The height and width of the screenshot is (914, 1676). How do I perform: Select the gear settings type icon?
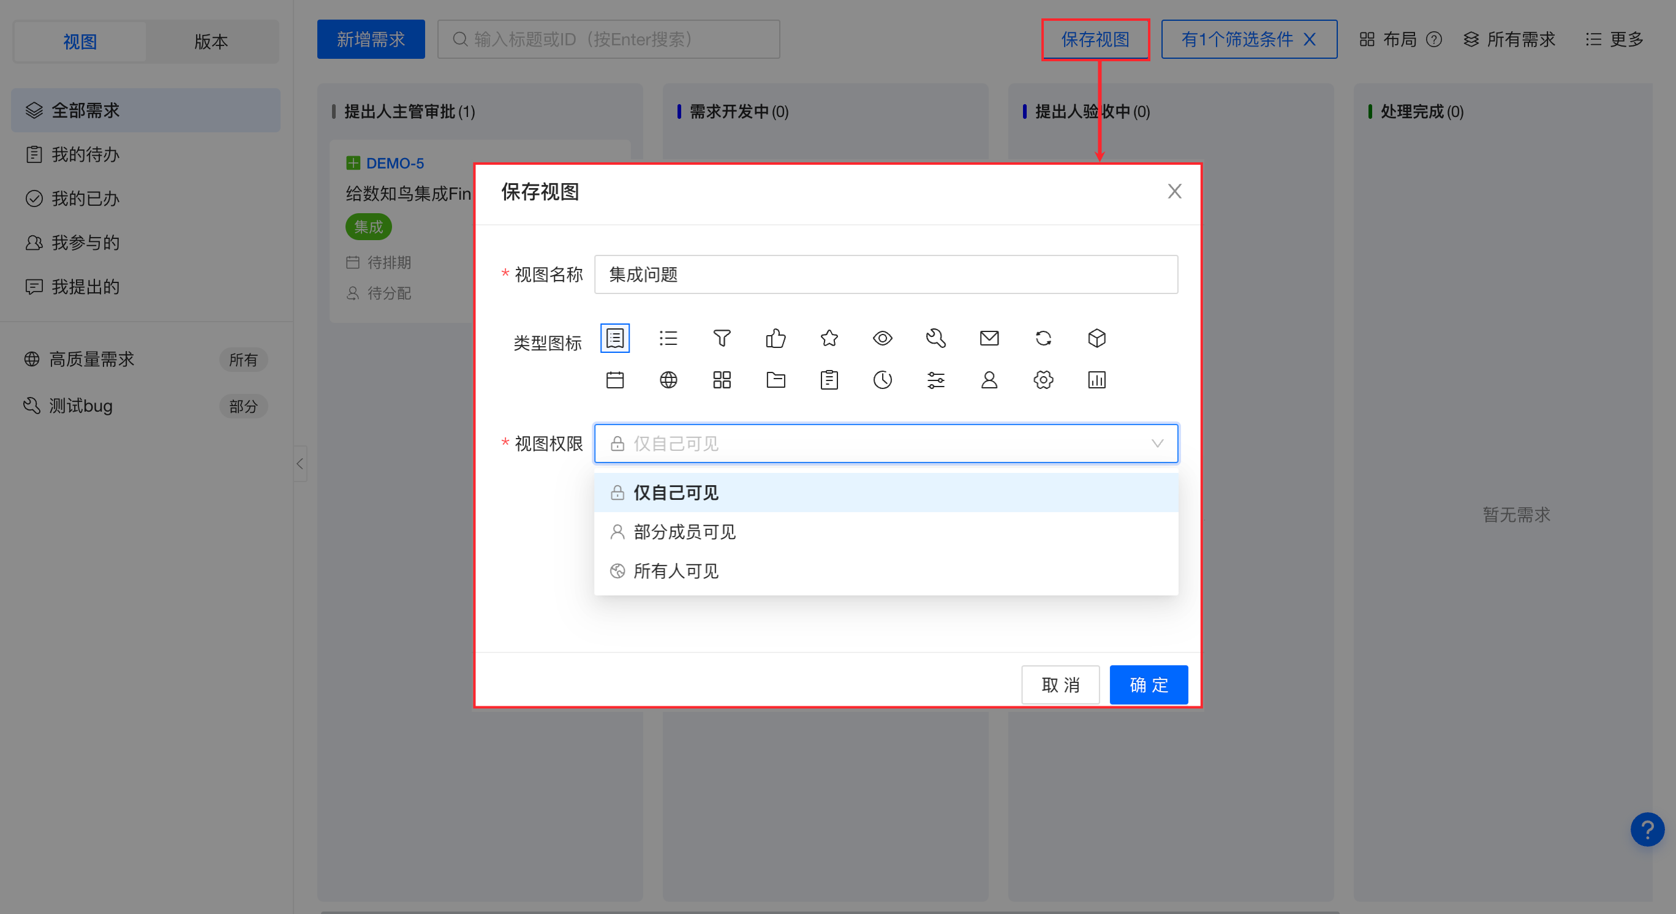point(1043,380)
